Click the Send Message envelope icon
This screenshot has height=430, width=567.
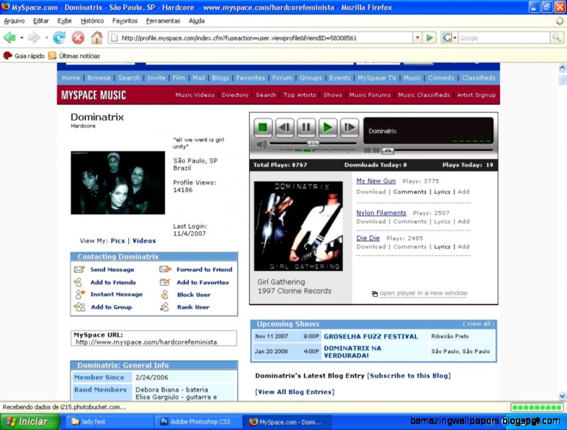pyautogui.click(x=79, y=269)
